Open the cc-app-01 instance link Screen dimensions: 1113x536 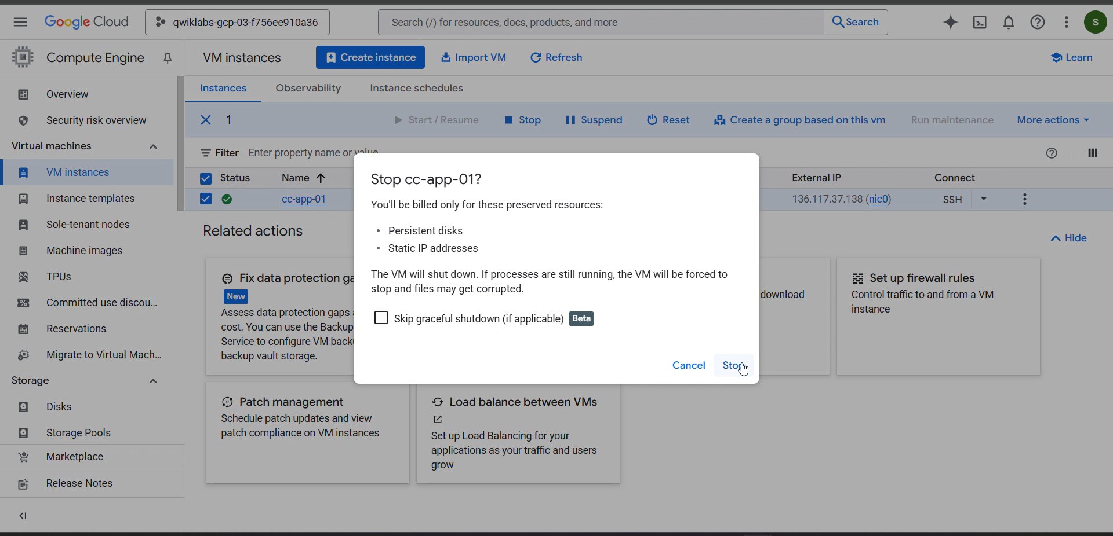304,199
